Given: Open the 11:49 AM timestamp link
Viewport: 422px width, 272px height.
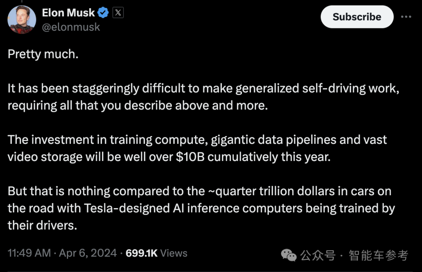Looking at the screenshot, I should 29,253.
